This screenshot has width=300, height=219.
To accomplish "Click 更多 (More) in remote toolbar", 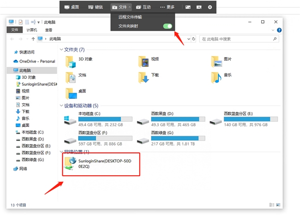I will point(167,7).
